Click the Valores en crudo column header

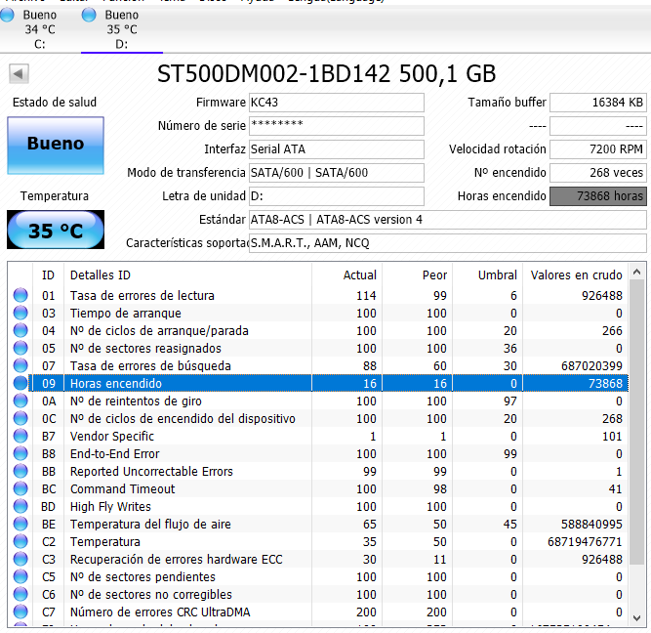[x=576, y=275]
